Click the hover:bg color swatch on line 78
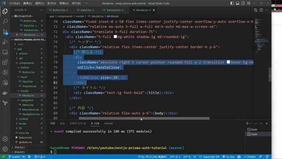282x159 pixels. (228, 62)
